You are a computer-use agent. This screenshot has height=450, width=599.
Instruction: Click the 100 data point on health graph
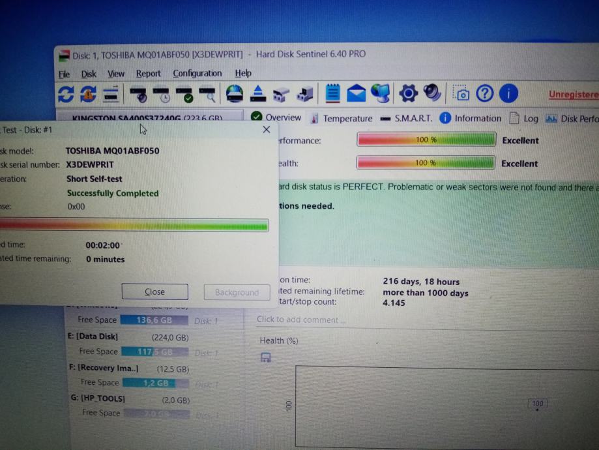tap(538, 404)
